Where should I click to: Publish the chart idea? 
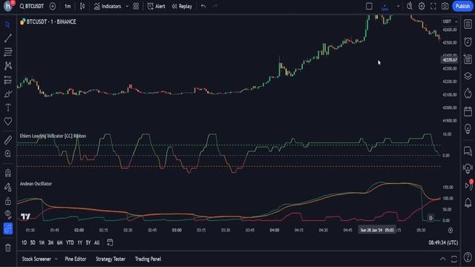pyautogui.click(x=462, y=7)
